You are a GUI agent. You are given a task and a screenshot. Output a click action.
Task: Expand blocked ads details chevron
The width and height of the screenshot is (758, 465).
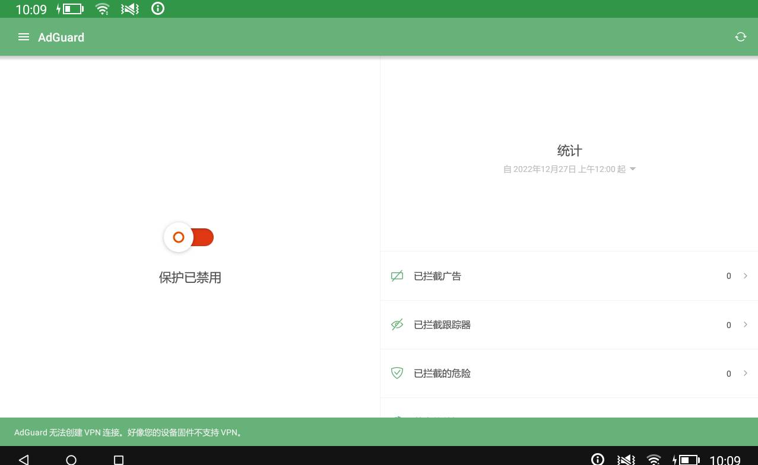point(745,276)
